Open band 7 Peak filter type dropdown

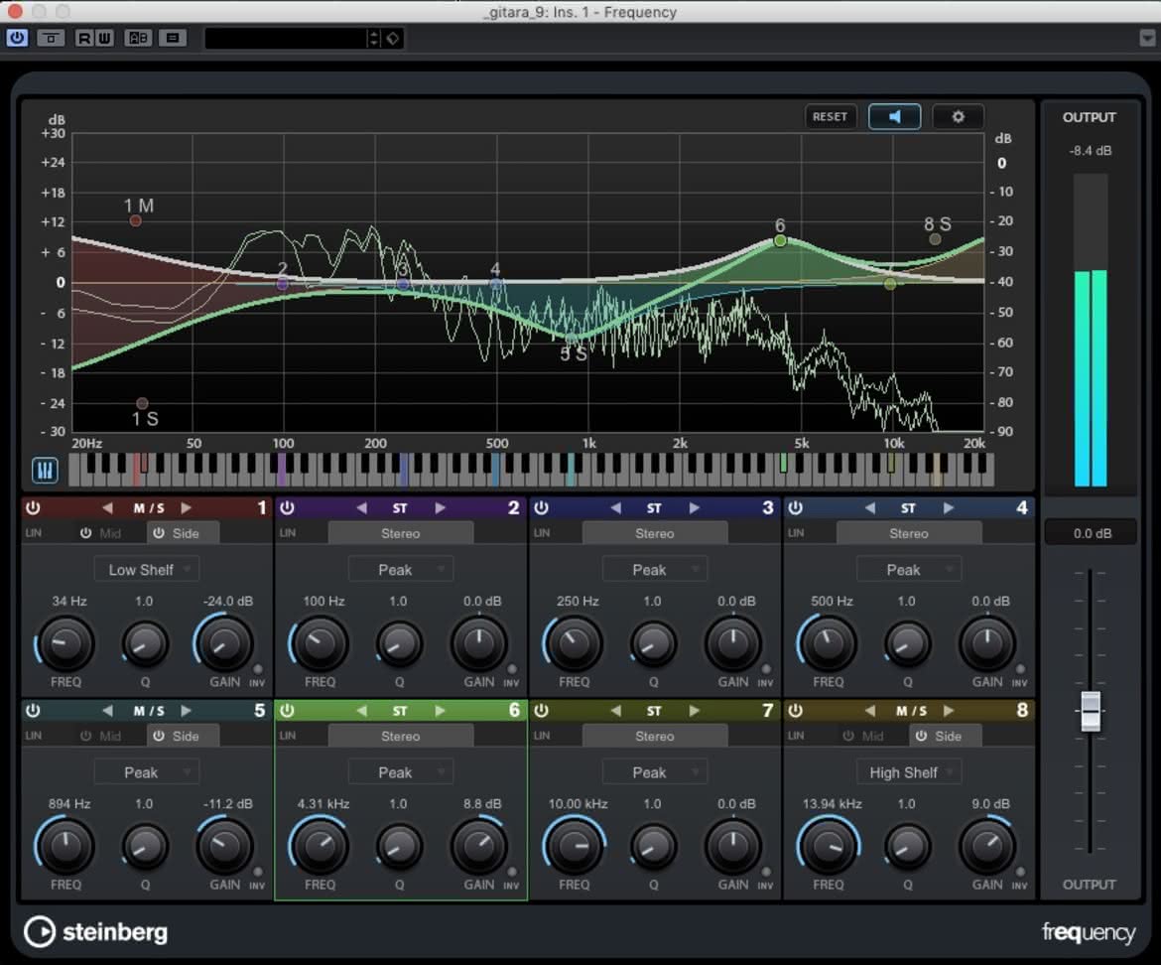point(655,772)
